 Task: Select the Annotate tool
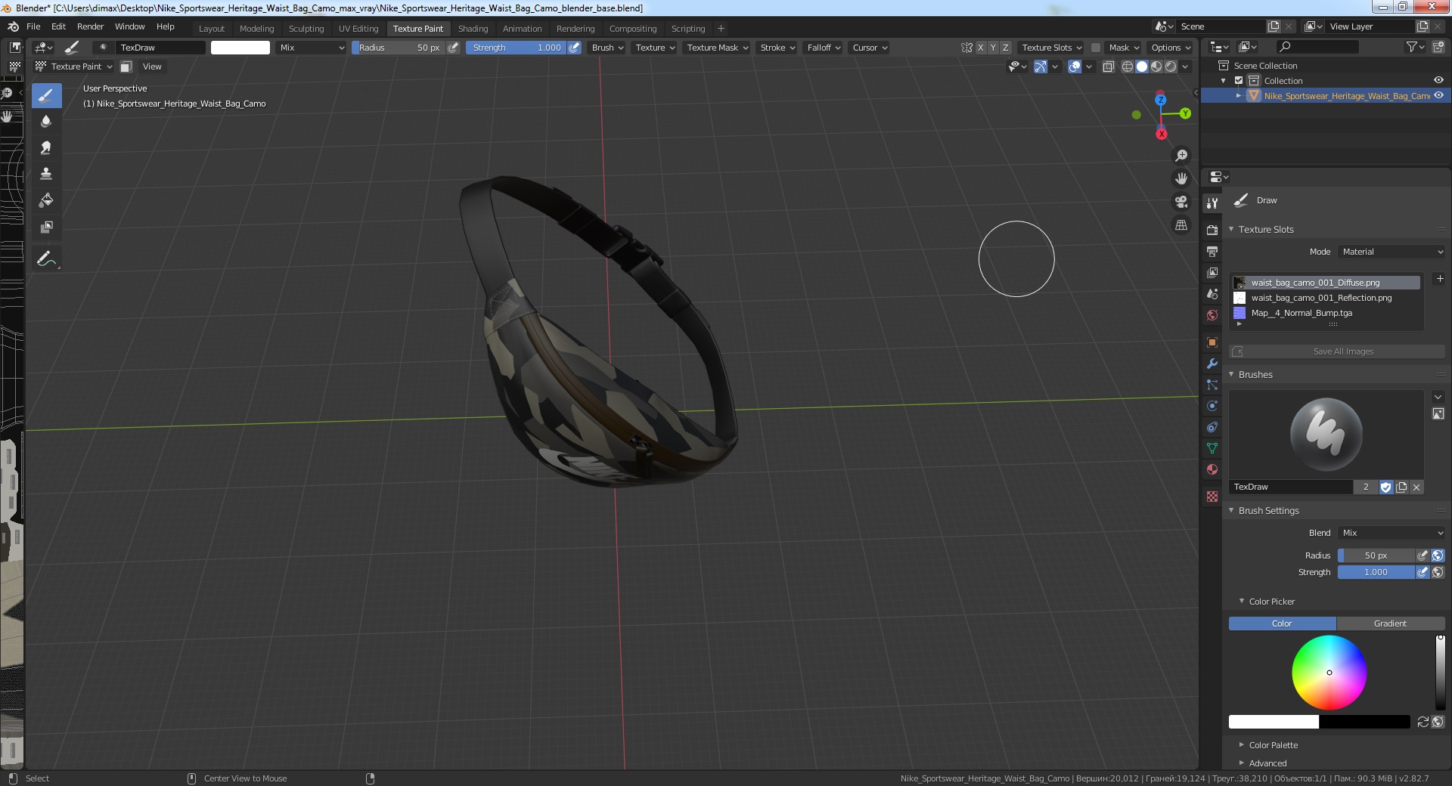pos(46,258)
